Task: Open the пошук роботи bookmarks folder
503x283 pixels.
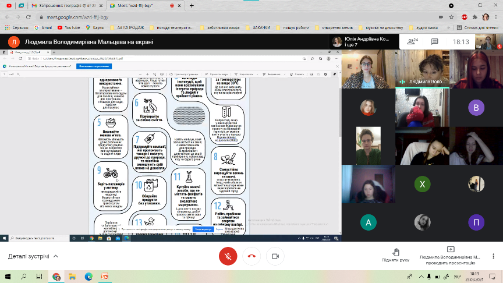Action: click(x=293, y=27)
